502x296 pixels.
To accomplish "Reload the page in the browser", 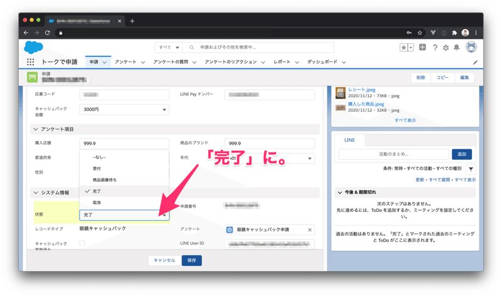I will click(48, 33).
